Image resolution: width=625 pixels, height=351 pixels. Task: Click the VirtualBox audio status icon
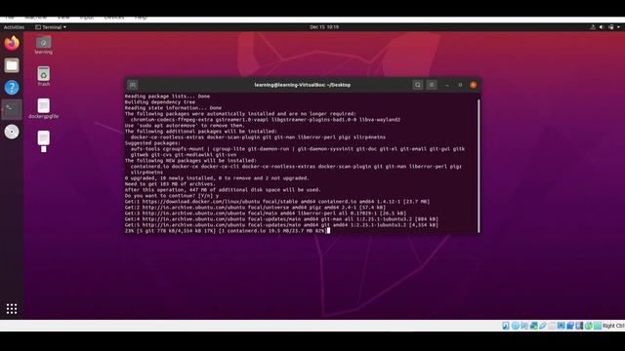tap(524, 326)
